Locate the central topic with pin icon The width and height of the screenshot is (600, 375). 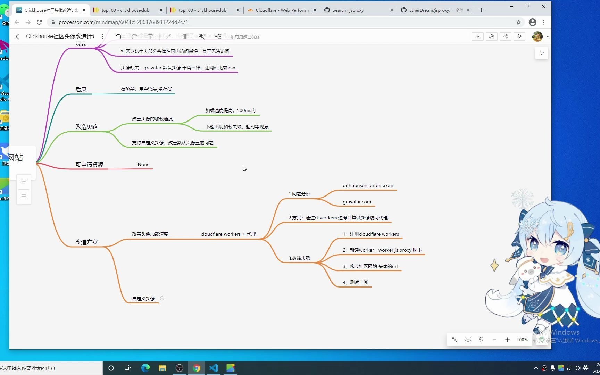(481, 340)
